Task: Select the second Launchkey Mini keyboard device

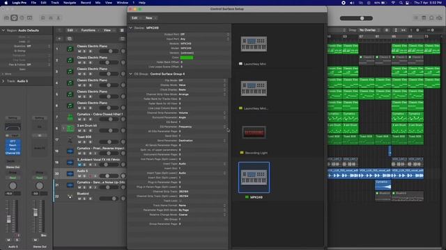Action: click(x=254, y=88)
